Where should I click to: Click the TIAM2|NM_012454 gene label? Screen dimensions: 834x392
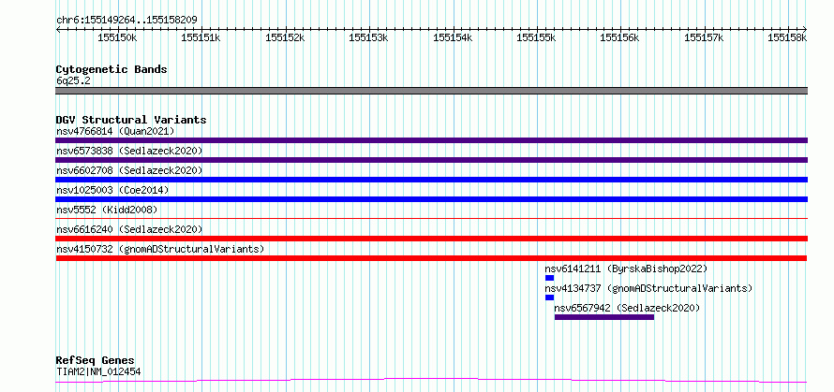coord(98,371)
